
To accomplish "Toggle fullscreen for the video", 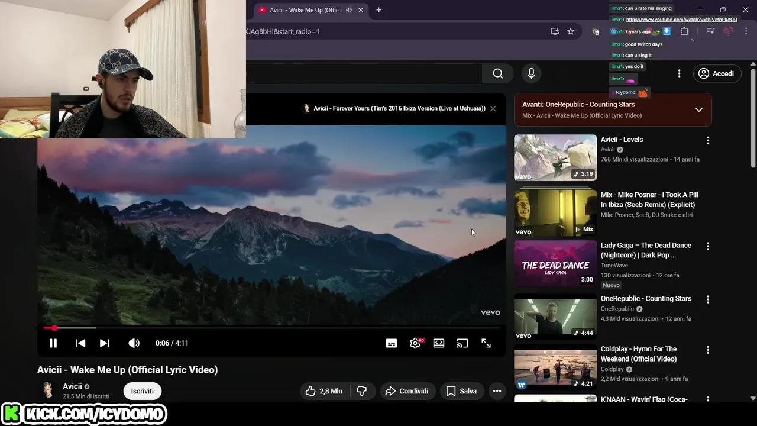I will click(x=486, y=343).
